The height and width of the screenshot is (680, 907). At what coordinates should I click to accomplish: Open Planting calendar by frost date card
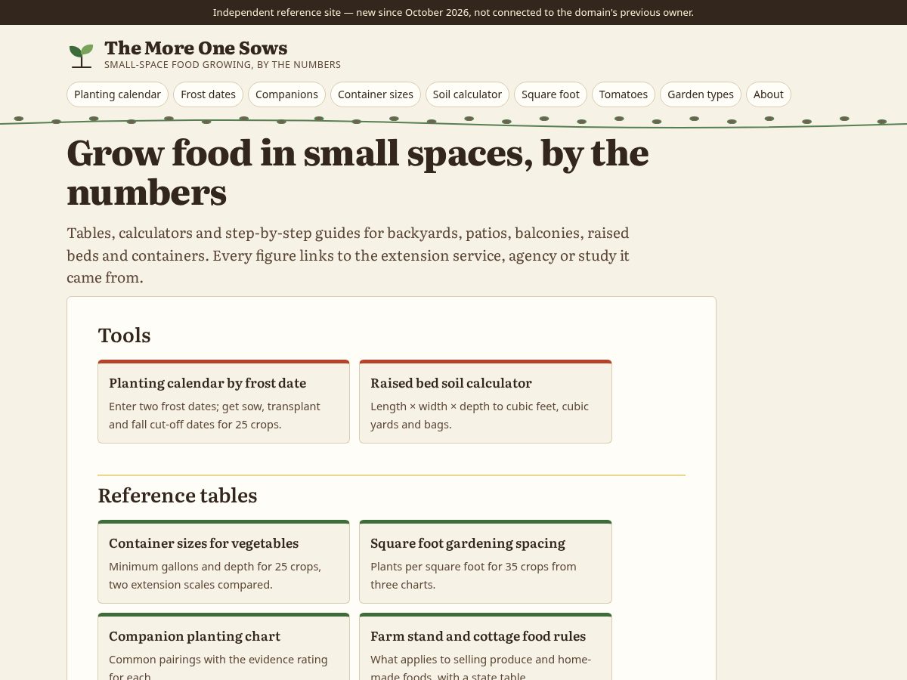[x=224, y=401]
